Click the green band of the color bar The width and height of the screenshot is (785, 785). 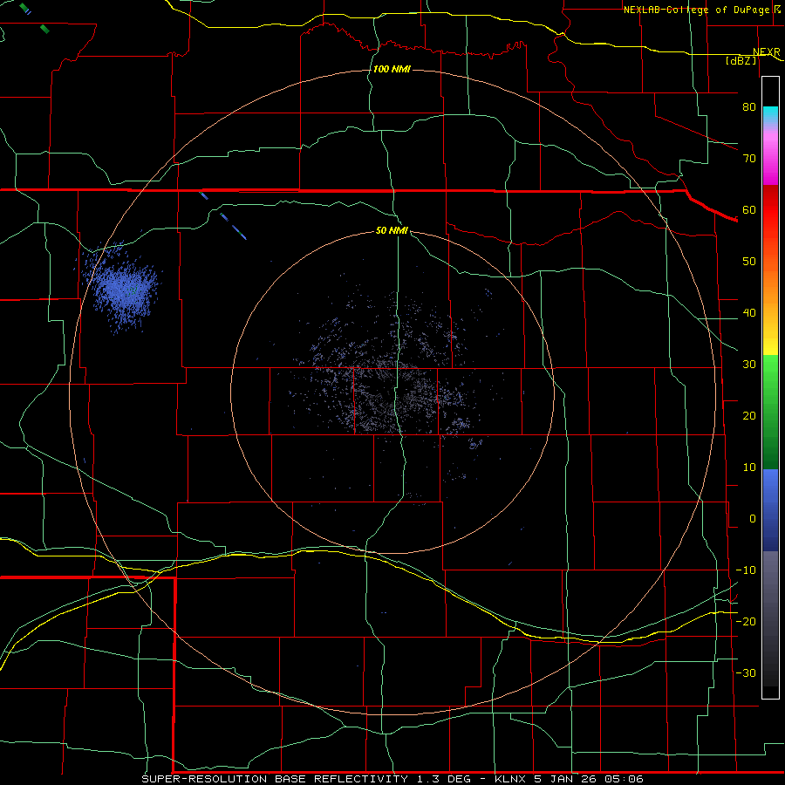point(770,413)
